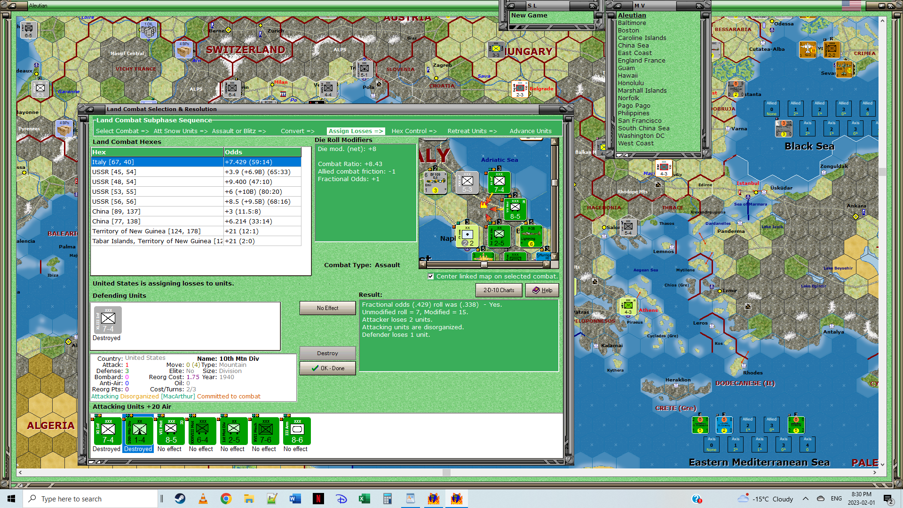Open Calculator from taskbar

388,499
